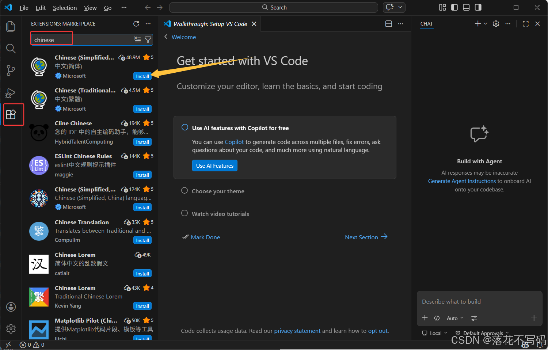
Task: Expand the new chat dropdown chevron
Action: point(486,24)
